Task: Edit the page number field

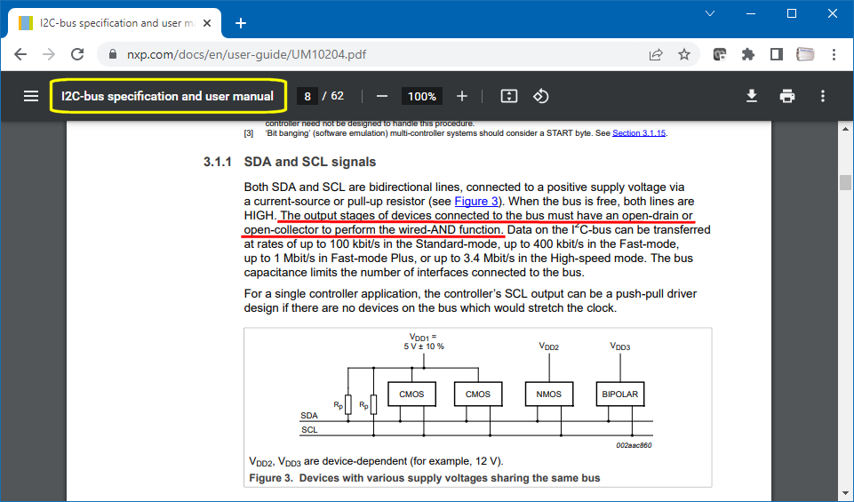Action: 307,96
